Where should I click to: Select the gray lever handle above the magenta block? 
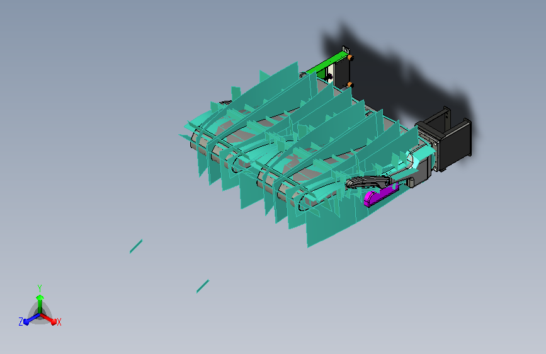point(368,182)
